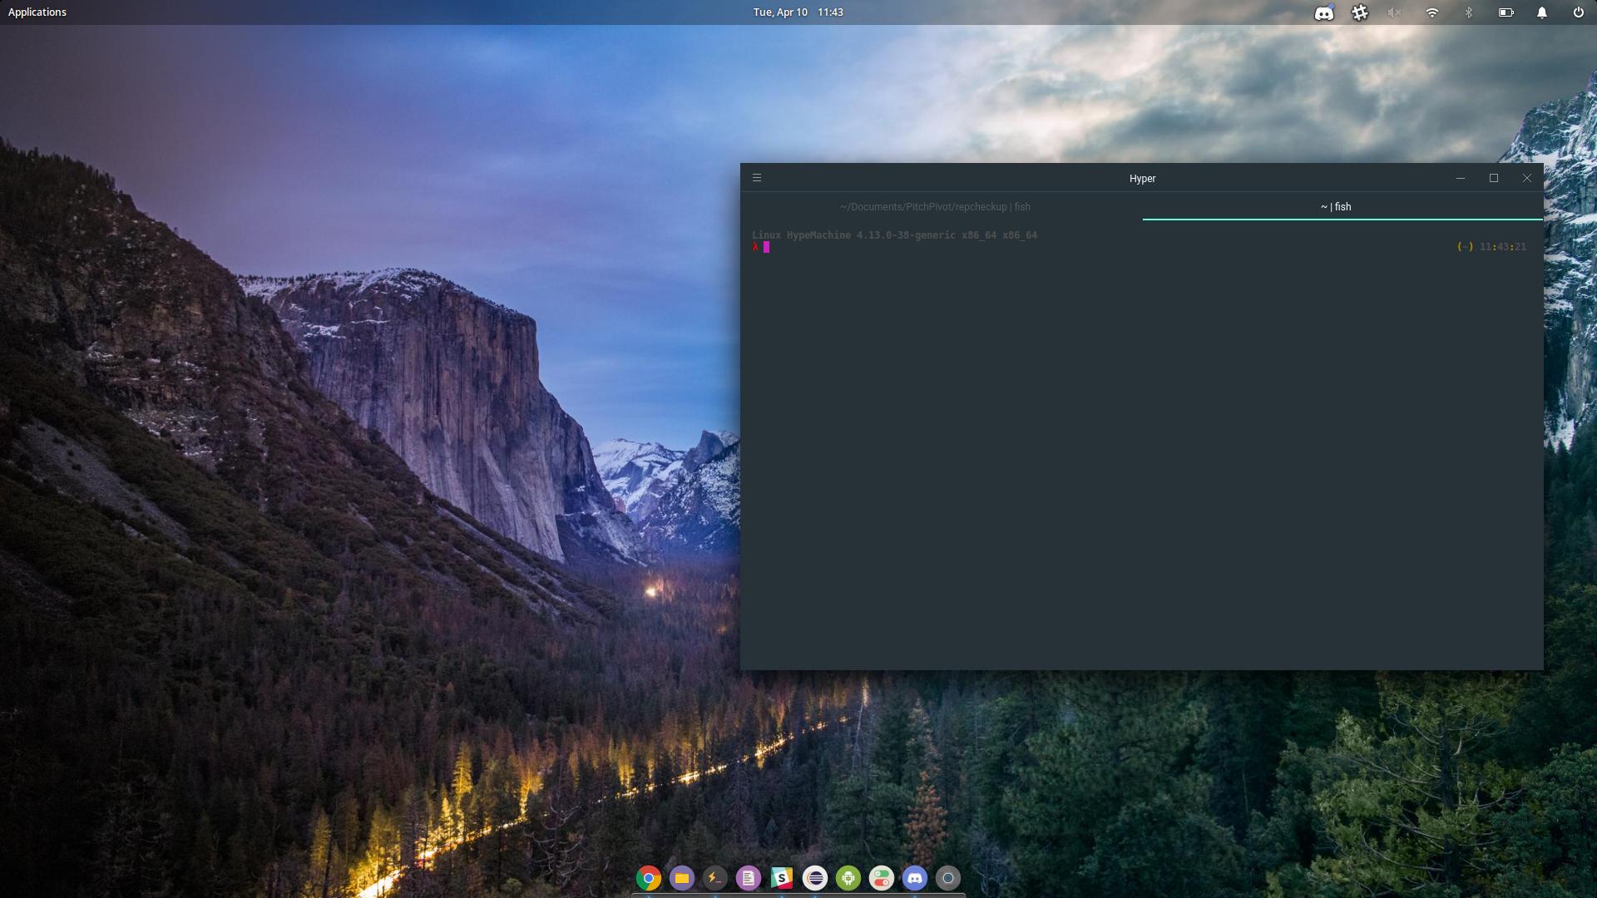Viewport: 1597px width, 898px height.
Task: Open the Files manager from dock
Action: 682,878
